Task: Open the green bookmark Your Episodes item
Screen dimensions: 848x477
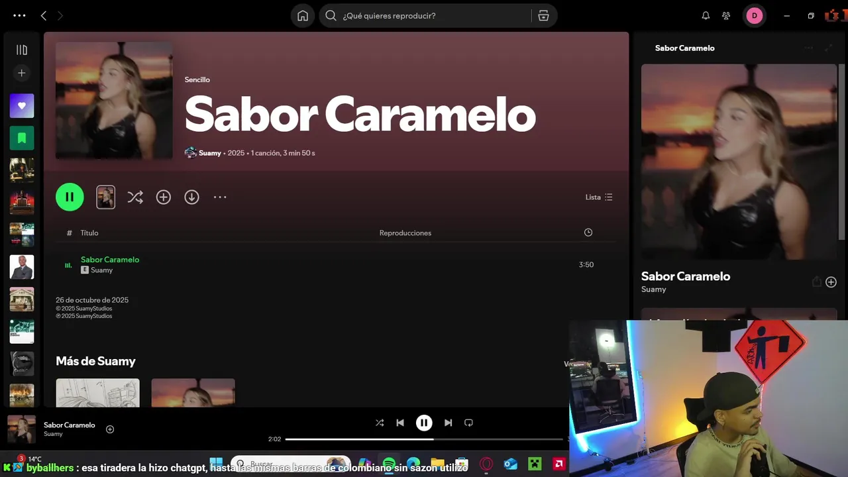Action: coord(22,138)
